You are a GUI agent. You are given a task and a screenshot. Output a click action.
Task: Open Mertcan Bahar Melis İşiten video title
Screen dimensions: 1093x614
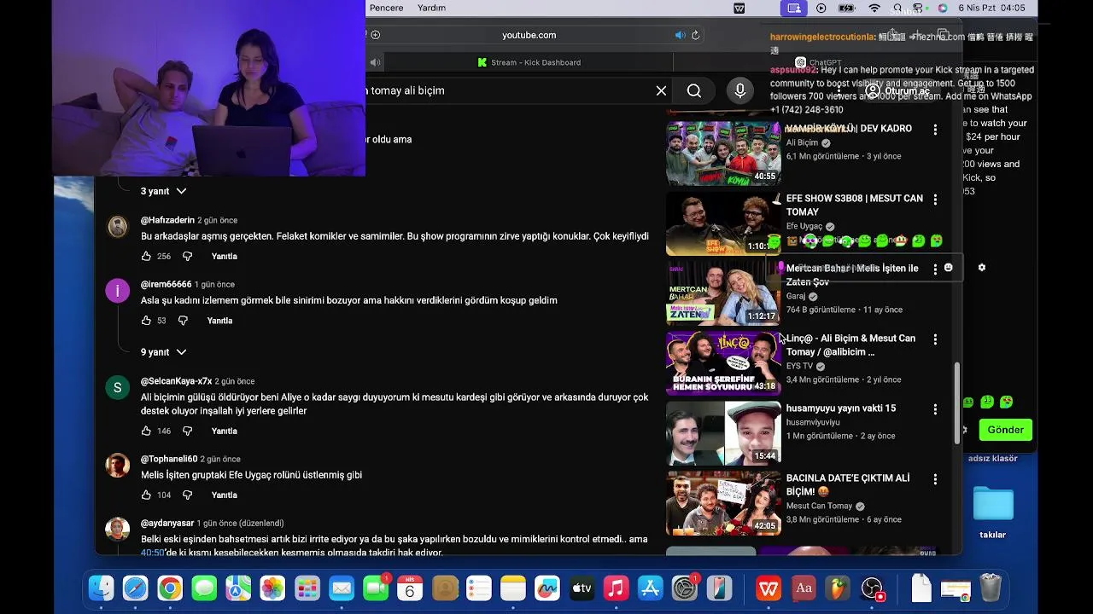852,275
